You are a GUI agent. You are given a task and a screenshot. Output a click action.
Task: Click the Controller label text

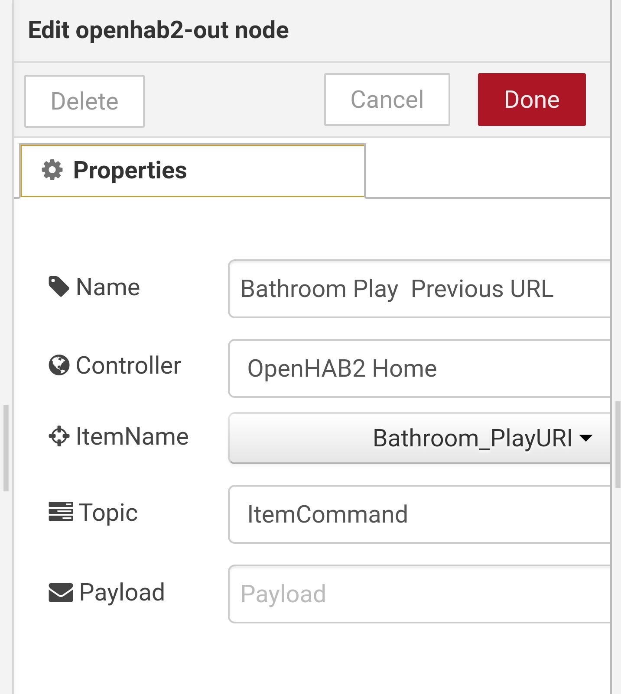coord(128,365)
